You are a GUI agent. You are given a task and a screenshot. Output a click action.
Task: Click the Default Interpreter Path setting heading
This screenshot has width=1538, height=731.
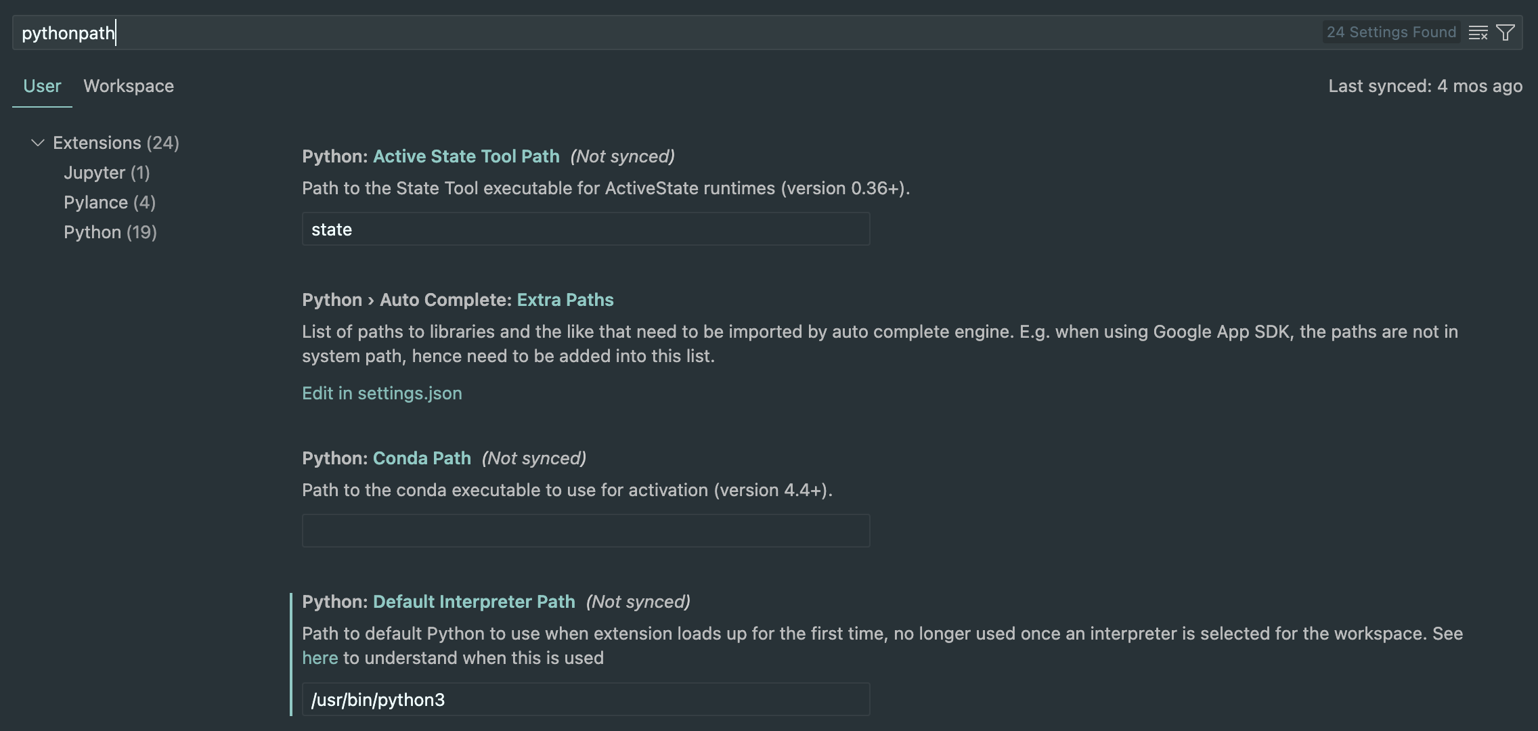pos(474,602)
